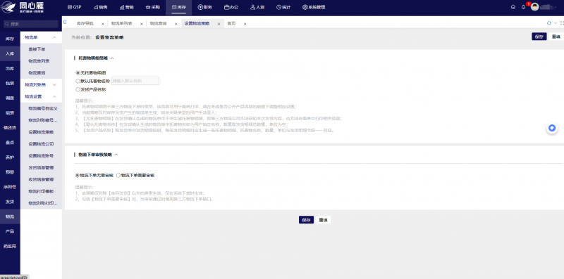Select 药监局 in the left module bar
564x279 pixels.
pos(10,247)
